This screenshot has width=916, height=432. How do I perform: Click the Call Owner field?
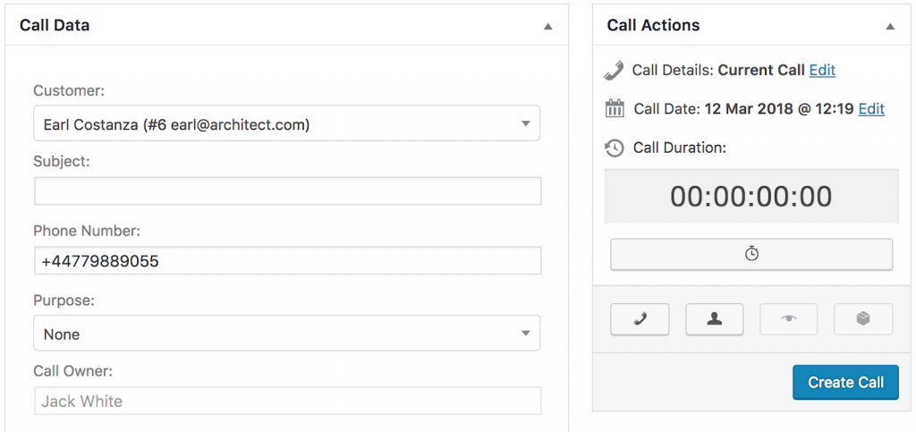tap(287, 401)
